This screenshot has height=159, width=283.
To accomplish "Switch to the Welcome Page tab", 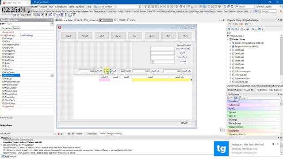I will point(64,20).
